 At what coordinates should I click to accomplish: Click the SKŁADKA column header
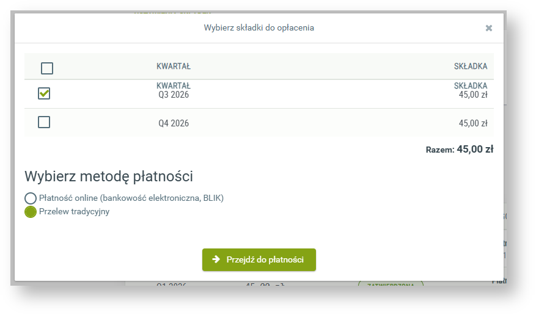tap(470, 67)
